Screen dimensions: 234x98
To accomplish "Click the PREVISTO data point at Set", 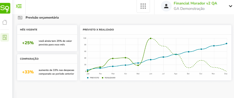I will coord(188,52).
